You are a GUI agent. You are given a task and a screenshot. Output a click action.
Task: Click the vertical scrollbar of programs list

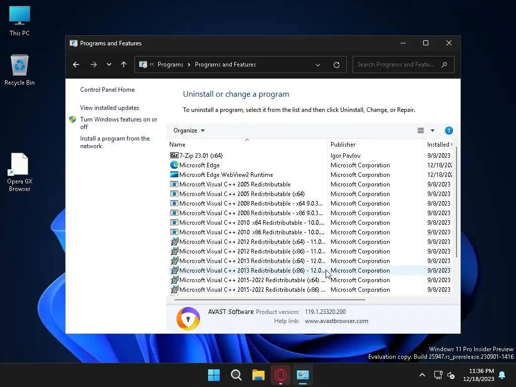click(x=457, y=202)
